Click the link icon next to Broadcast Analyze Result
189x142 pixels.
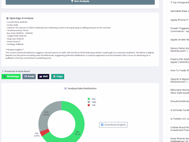3,71
